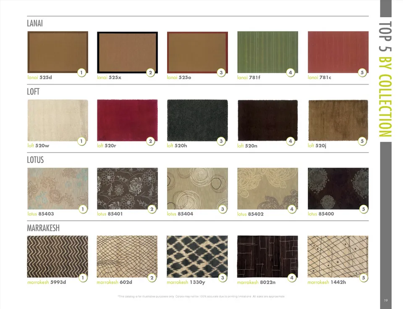
Task: Open the cream loft 520w rug thumbnail
Action: click(x=58, y=120)
